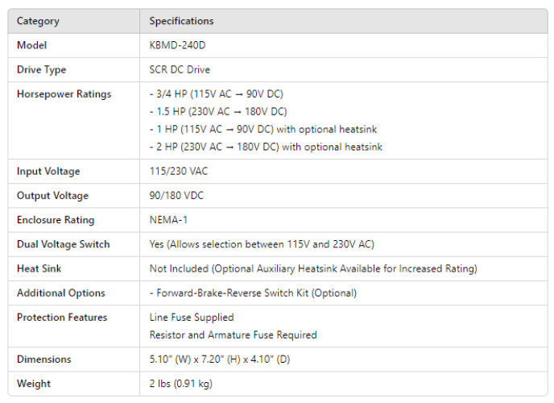Screen dimensions: 554x403
Task: Click the SCR DC Drive text
Action: tap(180, 70)
